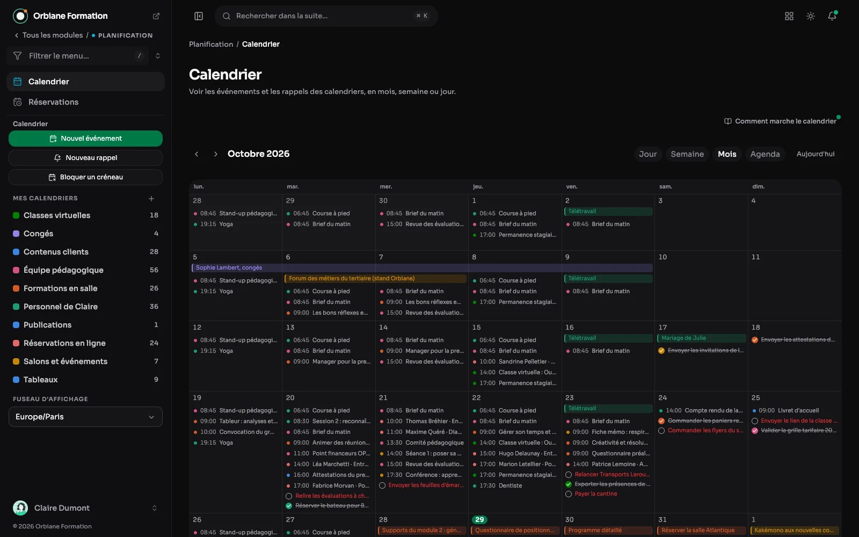Image resolution: width=859 pixels, height=537 pixels.
Task: Open the apps grid icon
Action: [x=789, y=16]
